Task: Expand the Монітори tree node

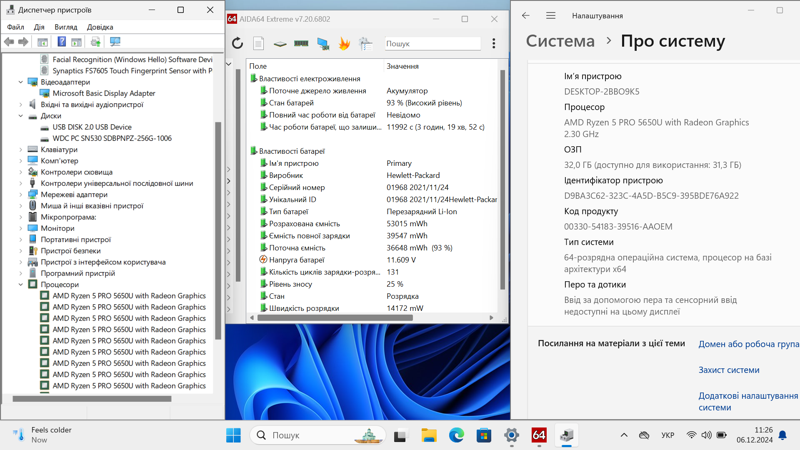Action: (21, 228)
